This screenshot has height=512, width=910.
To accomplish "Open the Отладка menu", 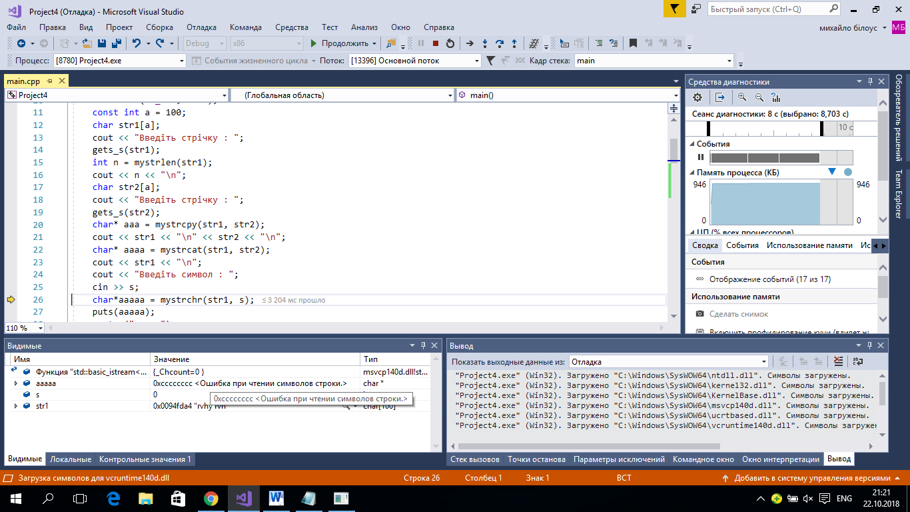I will coord(201,27).
